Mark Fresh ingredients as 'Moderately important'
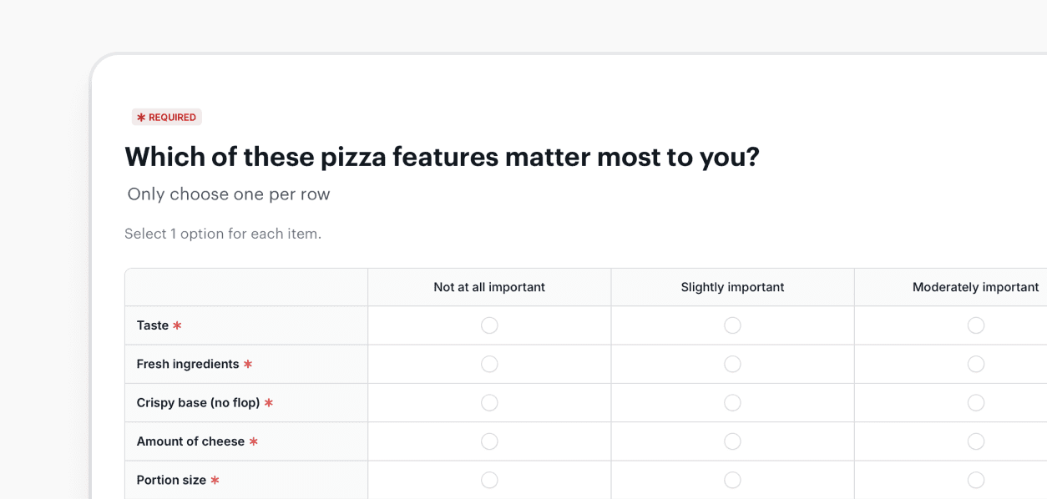The width and height of the screenshot is (1047, 499). [x=975, y=364]
